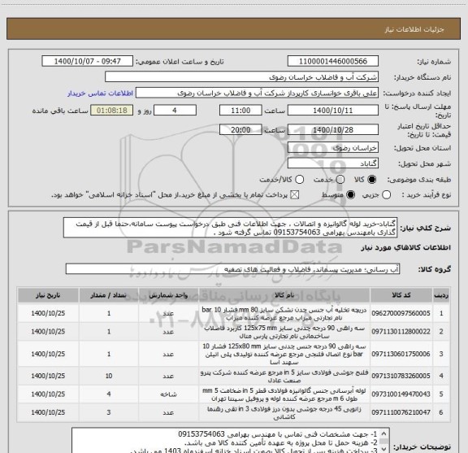This screenshot has height=453, width=468.
Task: Click the فلنج جوشی فولادی item name
Action: pyautogui.click(x=284, y=377)
